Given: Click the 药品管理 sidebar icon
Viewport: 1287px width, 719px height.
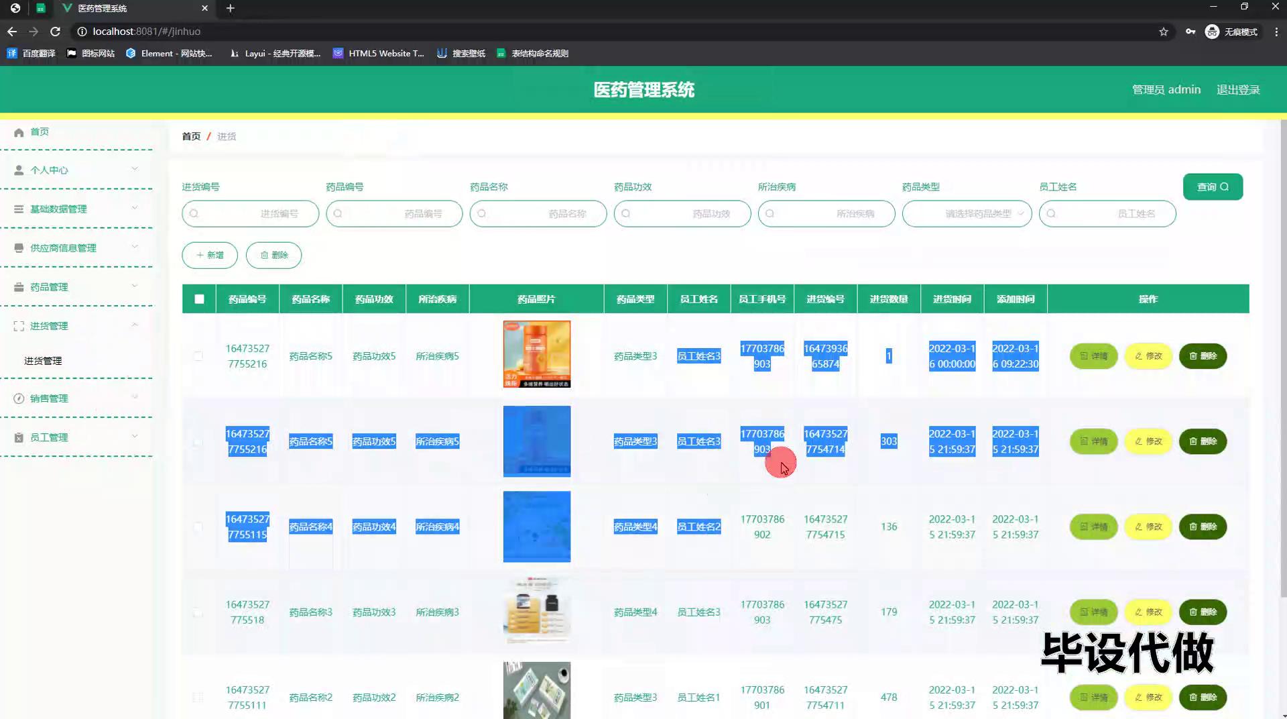Looking at the screenshot, I should 19,287.
